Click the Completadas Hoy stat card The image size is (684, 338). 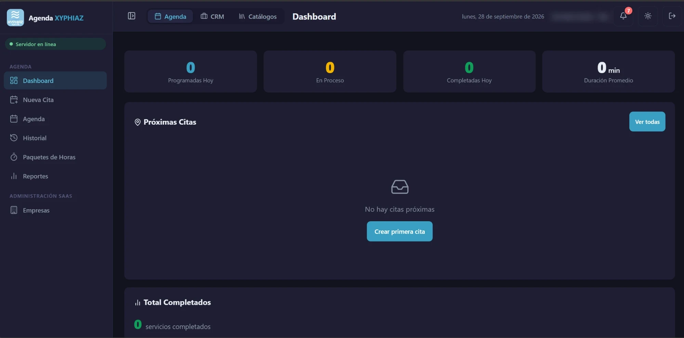[x=469, y=72]
